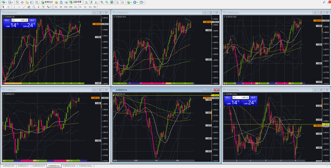
Task: Click BUY in the EURNZD,Daily chart
Action: [x=253, y=97]
